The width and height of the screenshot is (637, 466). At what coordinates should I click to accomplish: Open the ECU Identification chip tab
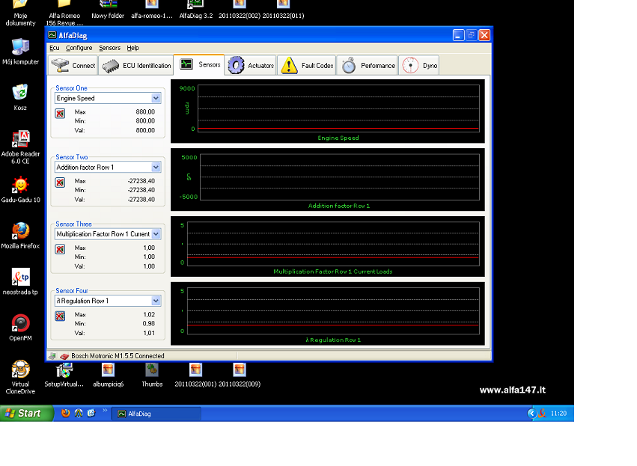[136, 66]
